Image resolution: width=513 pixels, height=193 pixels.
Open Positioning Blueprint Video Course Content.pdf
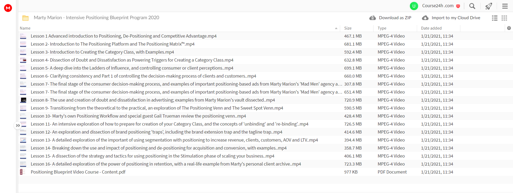click(78, 172)
